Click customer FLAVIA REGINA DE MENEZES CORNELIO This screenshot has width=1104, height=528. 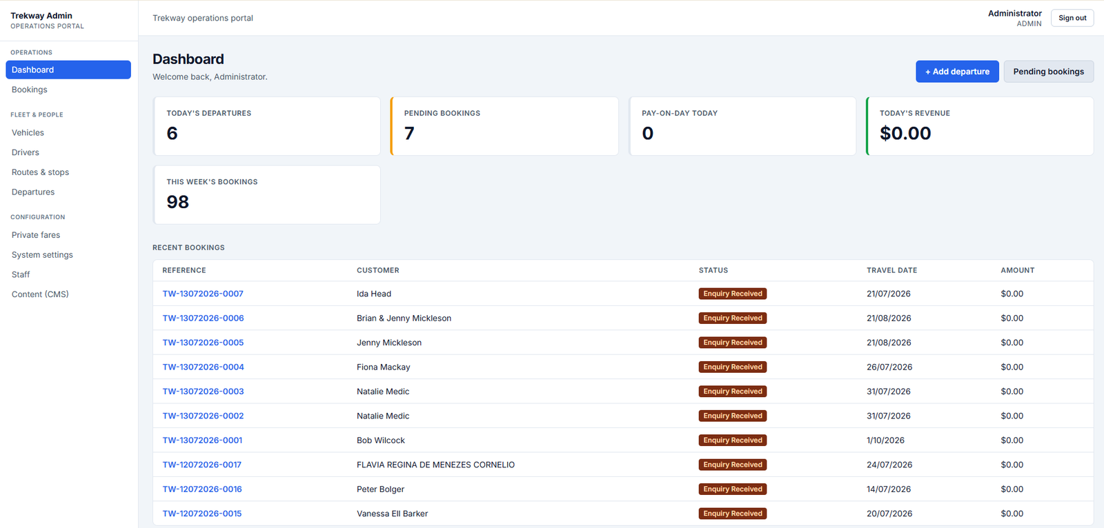click(435, 465)
